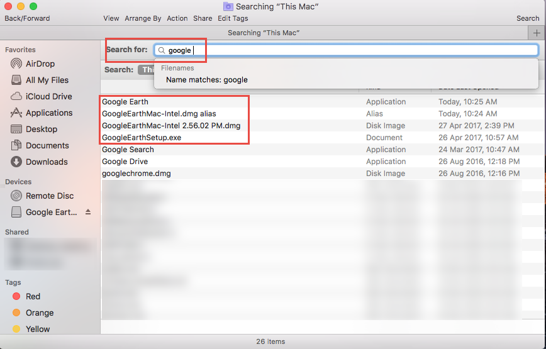This screenshot has width=546, height=349.
Task: Click the Share toolbar item
Action: 203,18
